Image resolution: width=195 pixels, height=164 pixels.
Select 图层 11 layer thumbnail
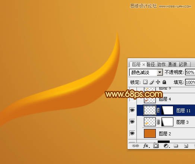[150, 110]
